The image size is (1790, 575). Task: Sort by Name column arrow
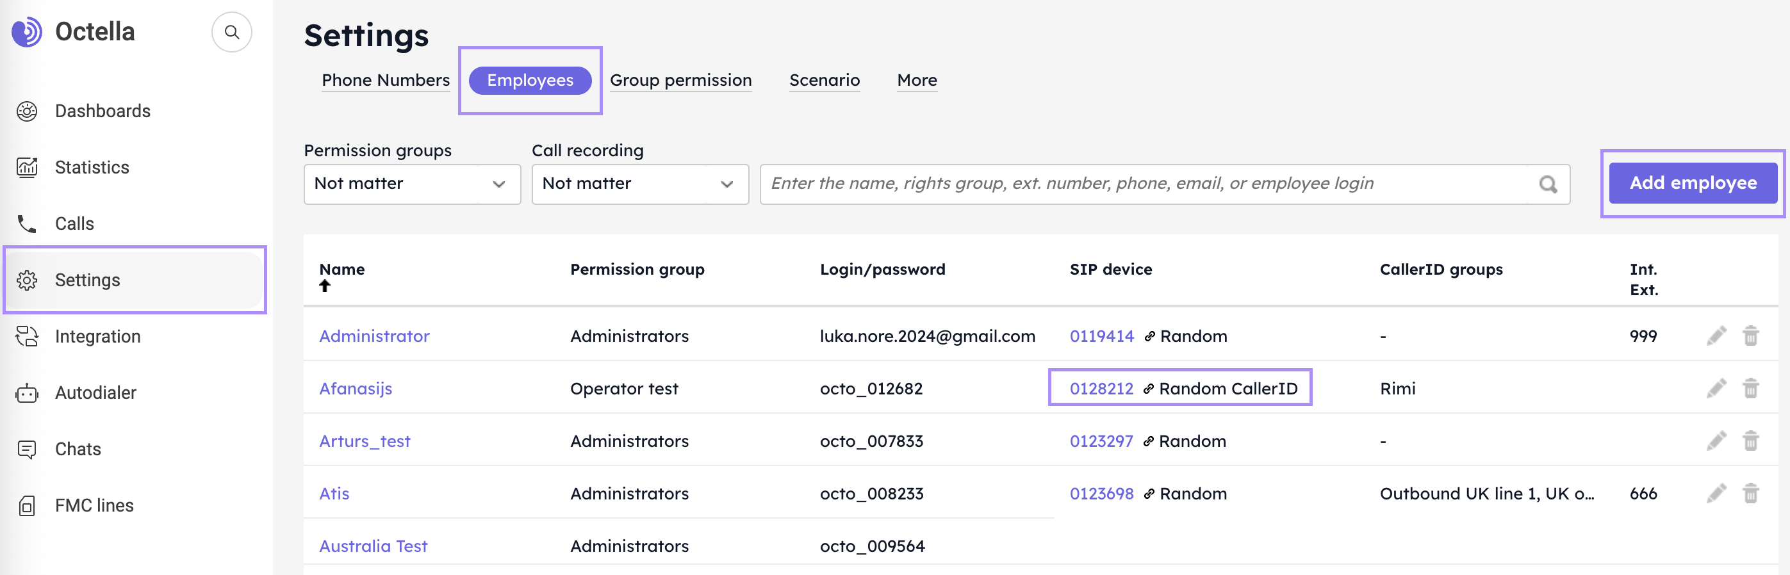325,286
